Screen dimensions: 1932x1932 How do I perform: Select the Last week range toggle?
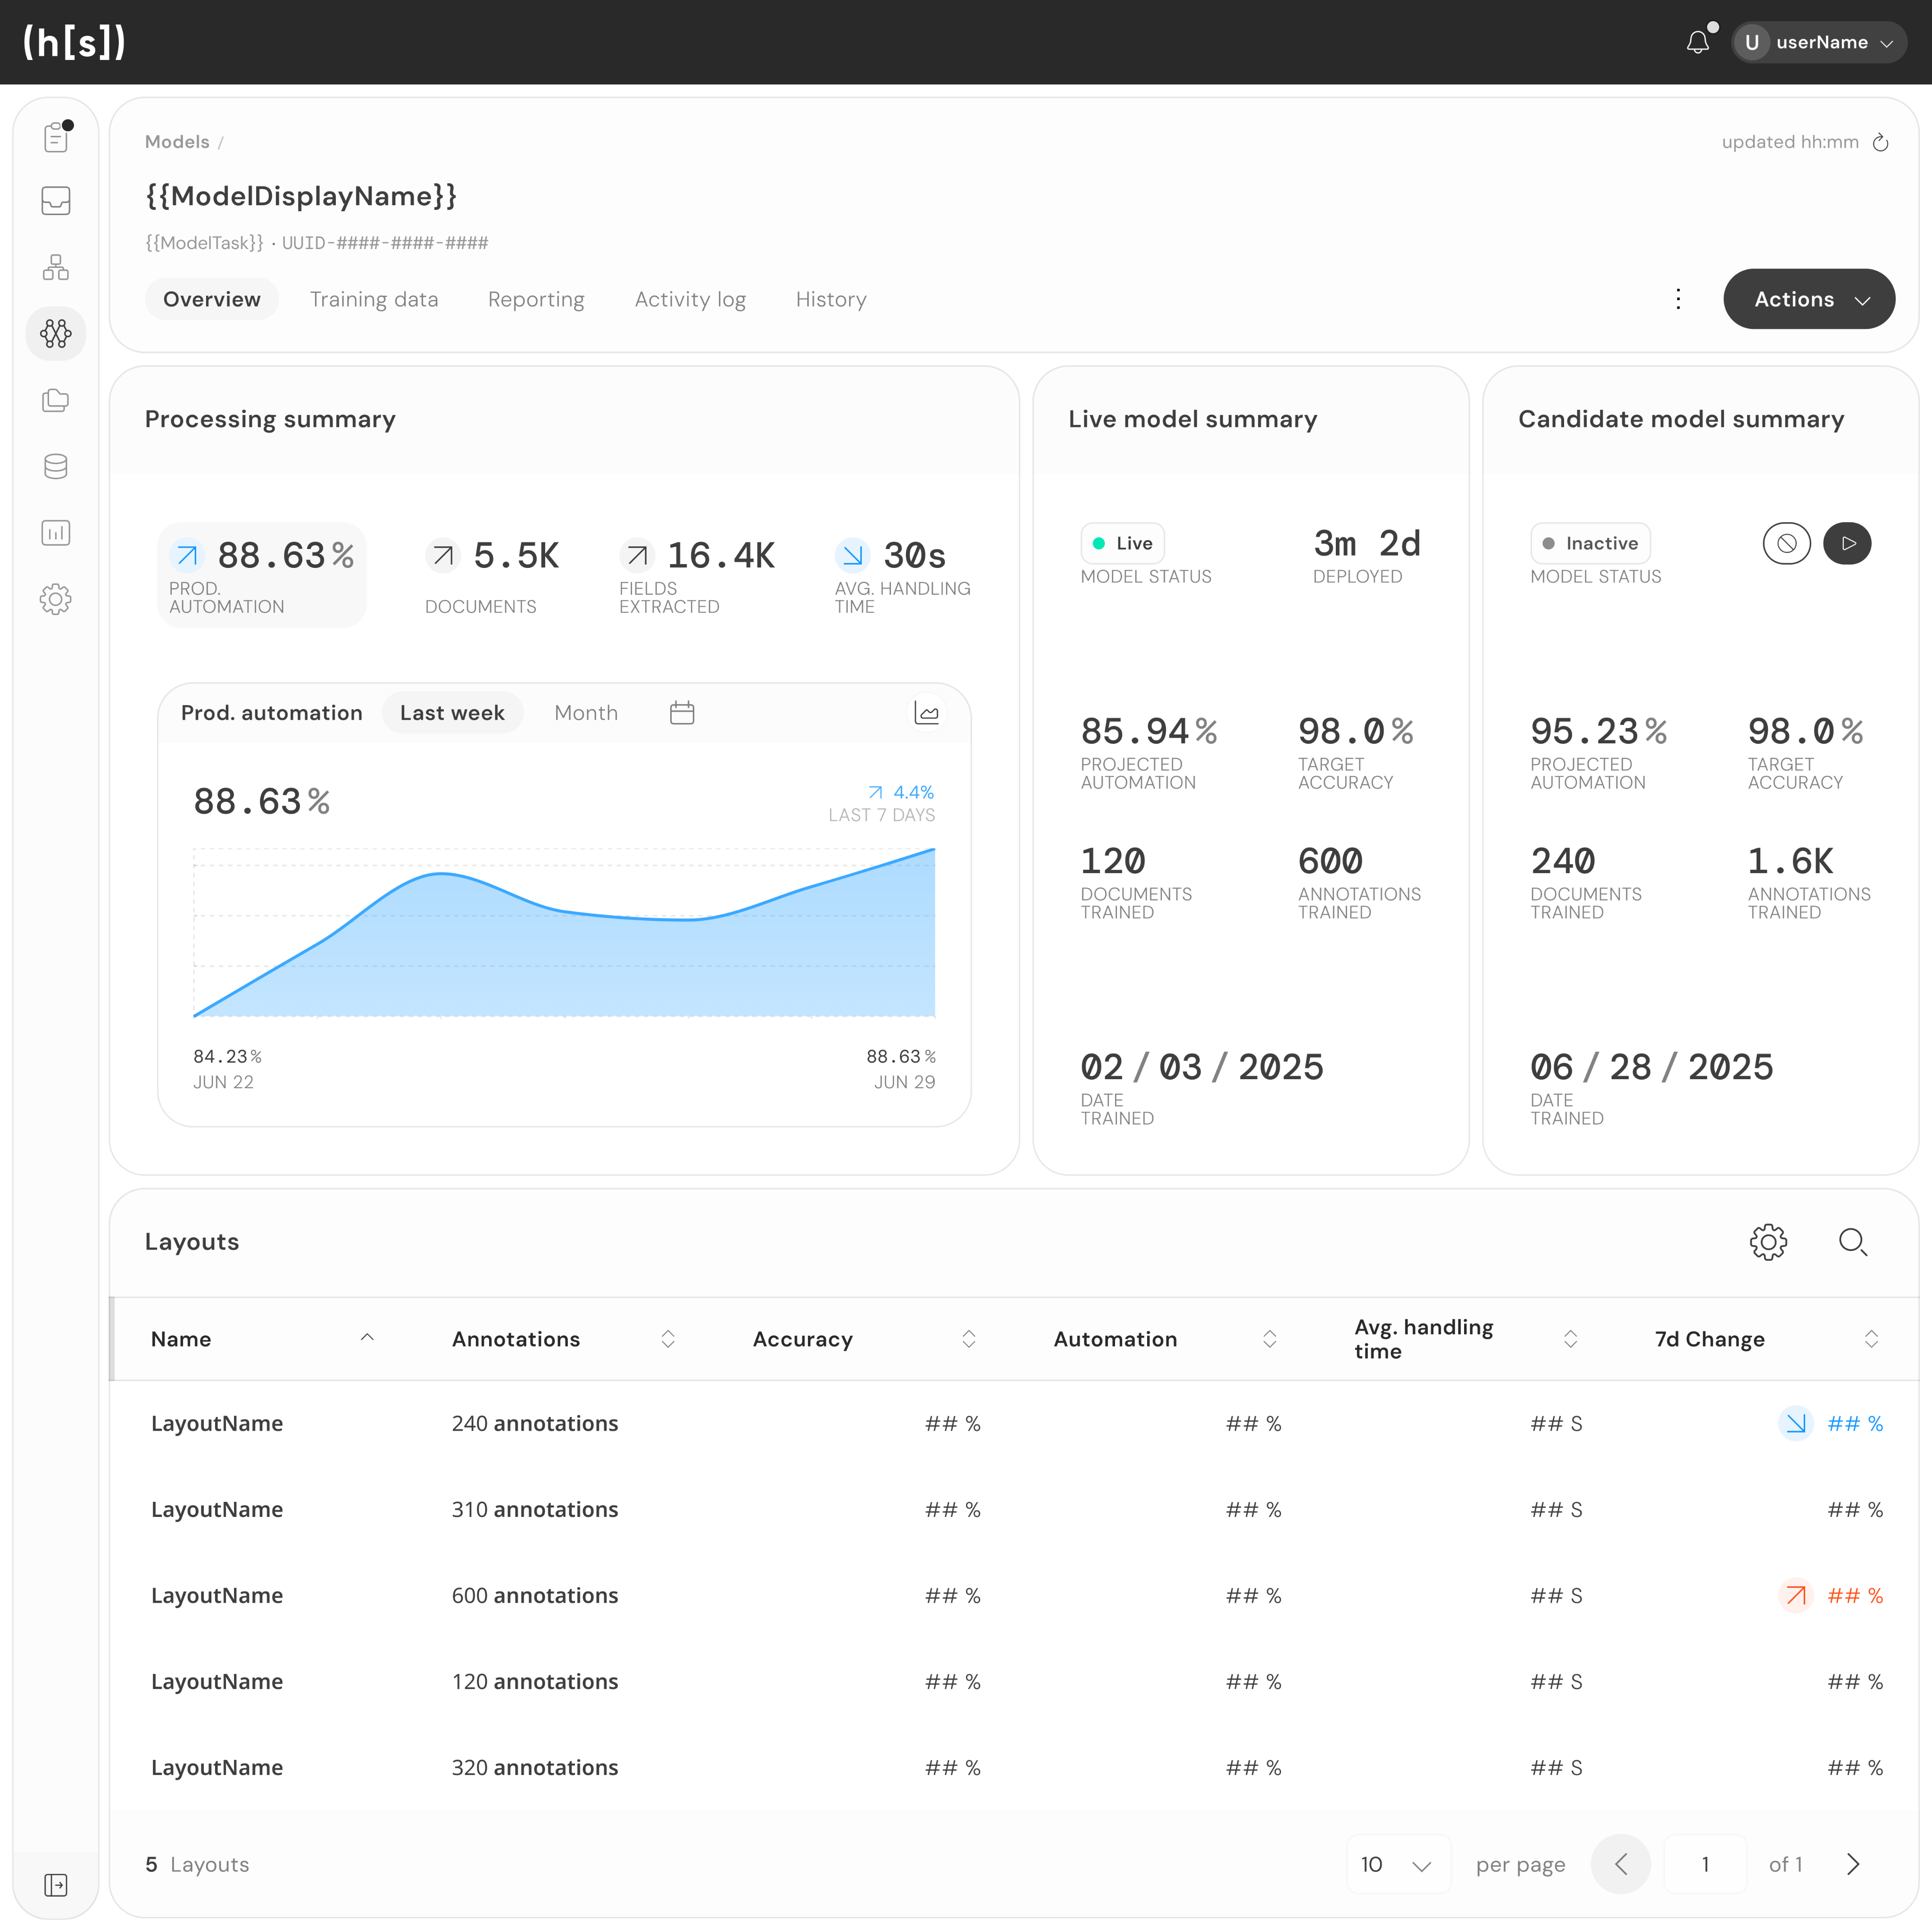[452, 713]
